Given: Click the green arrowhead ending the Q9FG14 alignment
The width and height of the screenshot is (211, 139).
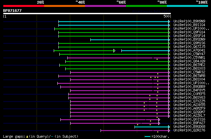Looking at the screenshot, I should (x=169, y=32).
